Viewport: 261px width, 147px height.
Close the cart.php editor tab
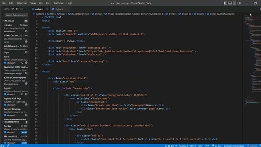point(47,9)
